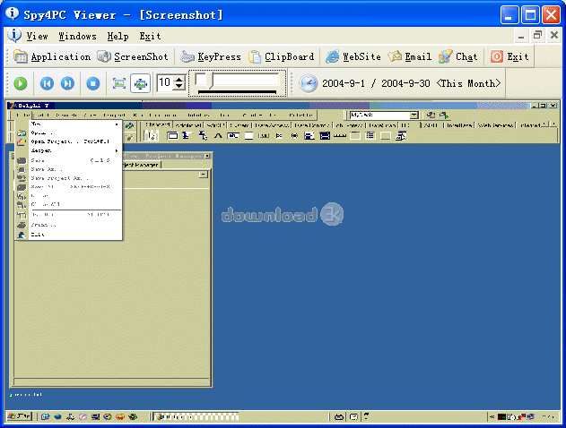Switch to the ScreenShot view
The height and width of the screenshot is (428, 566).
(x=133, y=56)
